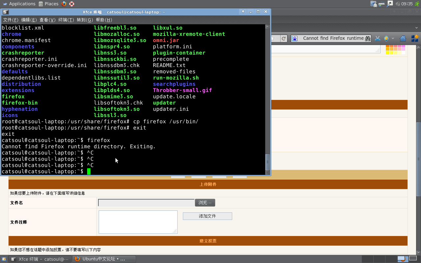Click the terminal window title bar icon
Image resolution: width=421 pixels, height=263 pixels.
pyautogui.click(x=5, y=12)
